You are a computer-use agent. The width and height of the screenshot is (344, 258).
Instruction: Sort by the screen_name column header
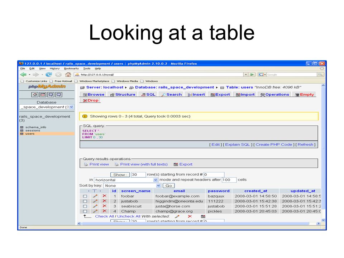tap(136, 191)
